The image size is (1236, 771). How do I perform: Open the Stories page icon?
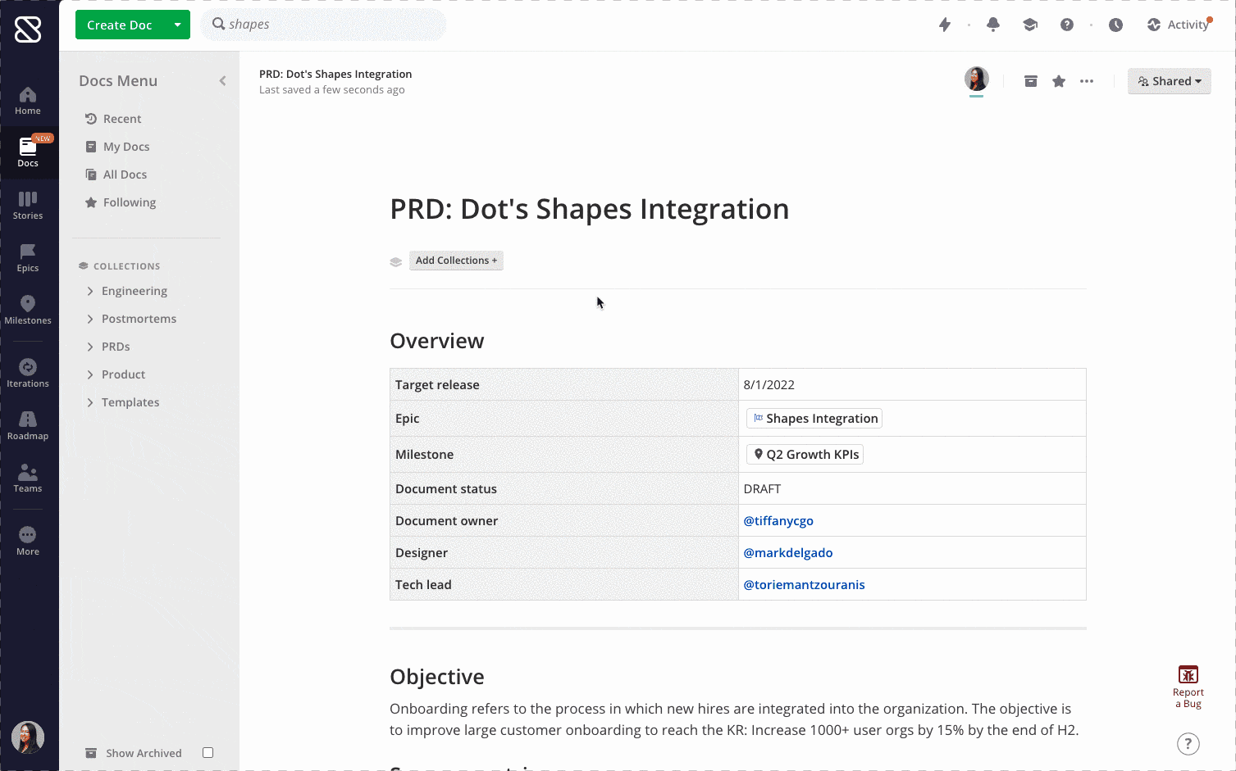pos(28,199)
